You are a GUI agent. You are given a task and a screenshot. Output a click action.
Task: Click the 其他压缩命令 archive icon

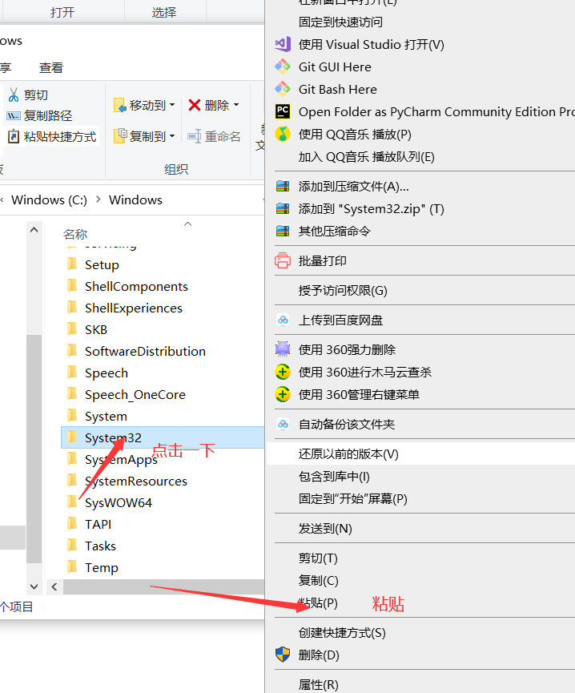coord(283,231)
